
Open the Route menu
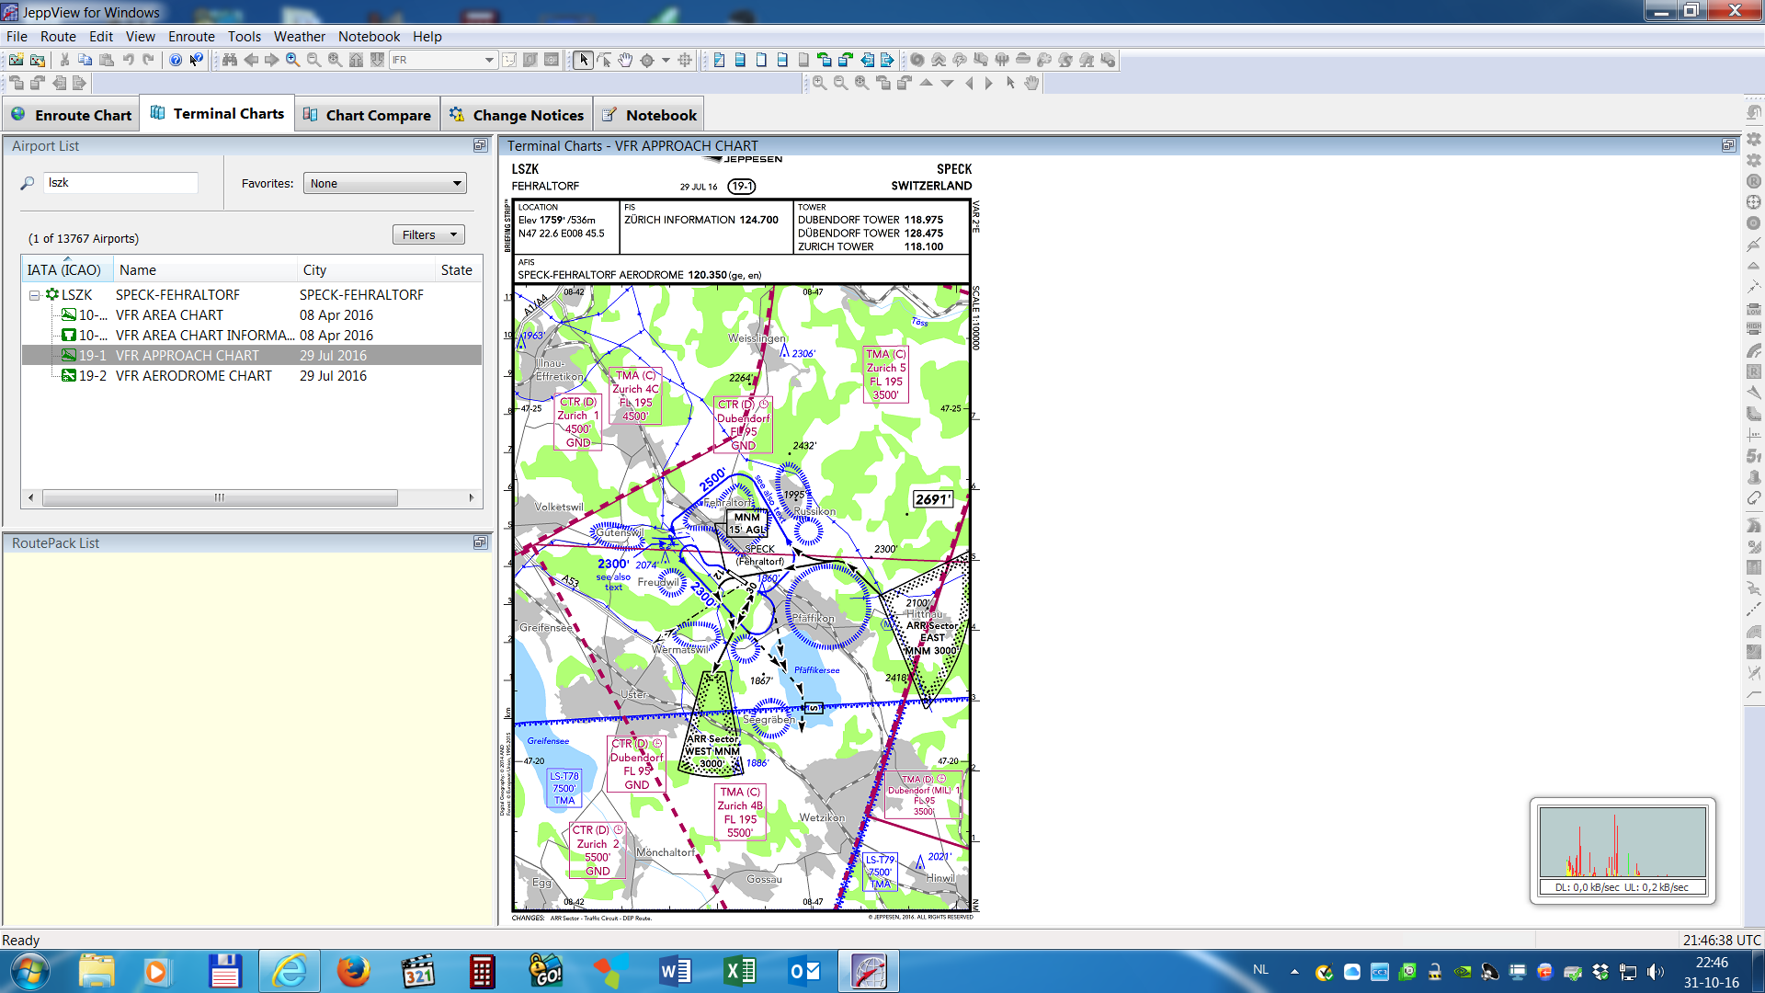[58, 37]
